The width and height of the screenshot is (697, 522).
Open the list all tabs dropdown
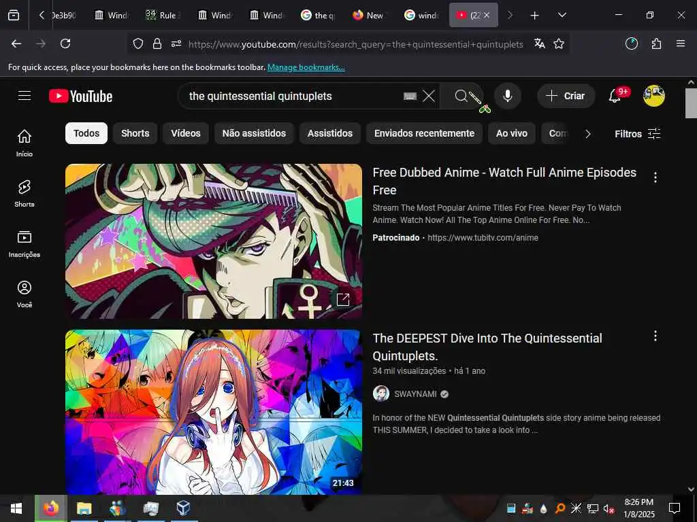click(562, 15)
